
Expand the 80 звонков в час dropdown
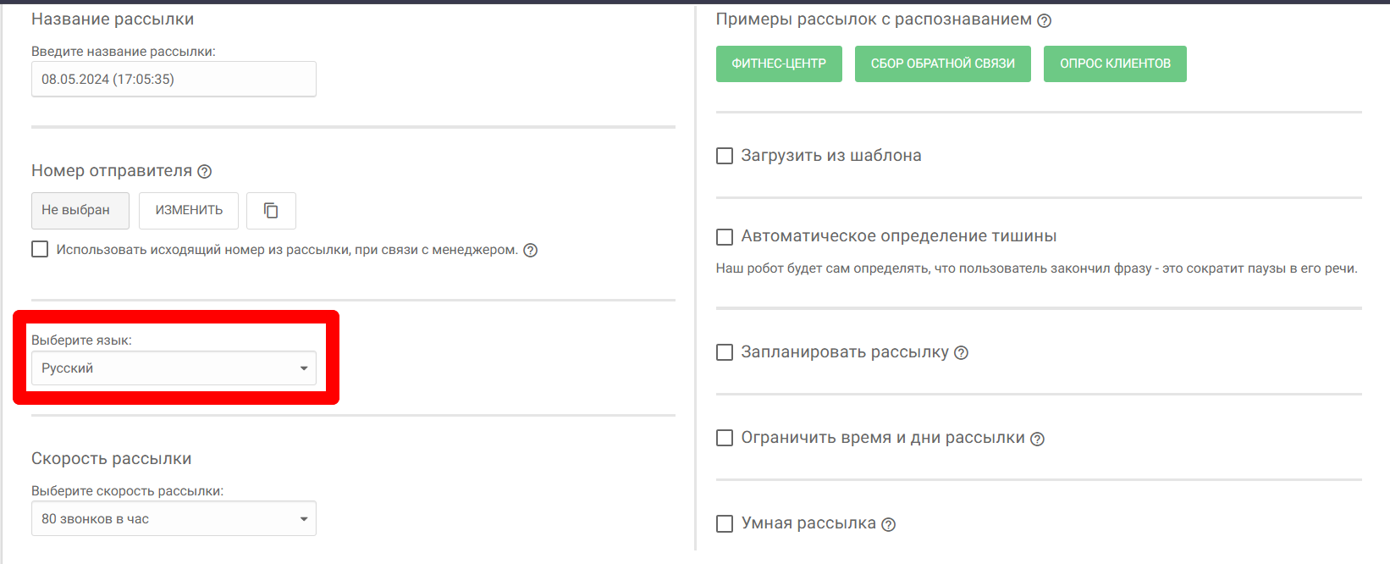point(174,519)
